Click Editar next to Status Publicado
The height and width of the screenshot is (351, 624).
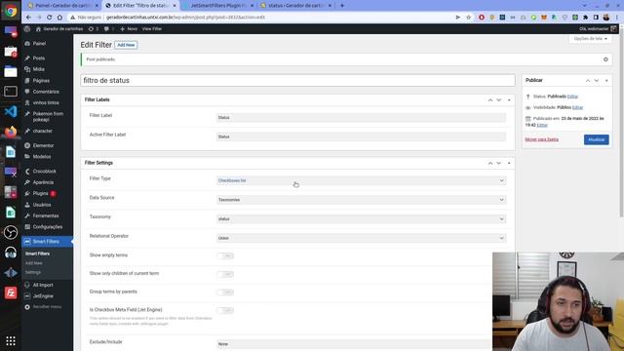[572, 97]
